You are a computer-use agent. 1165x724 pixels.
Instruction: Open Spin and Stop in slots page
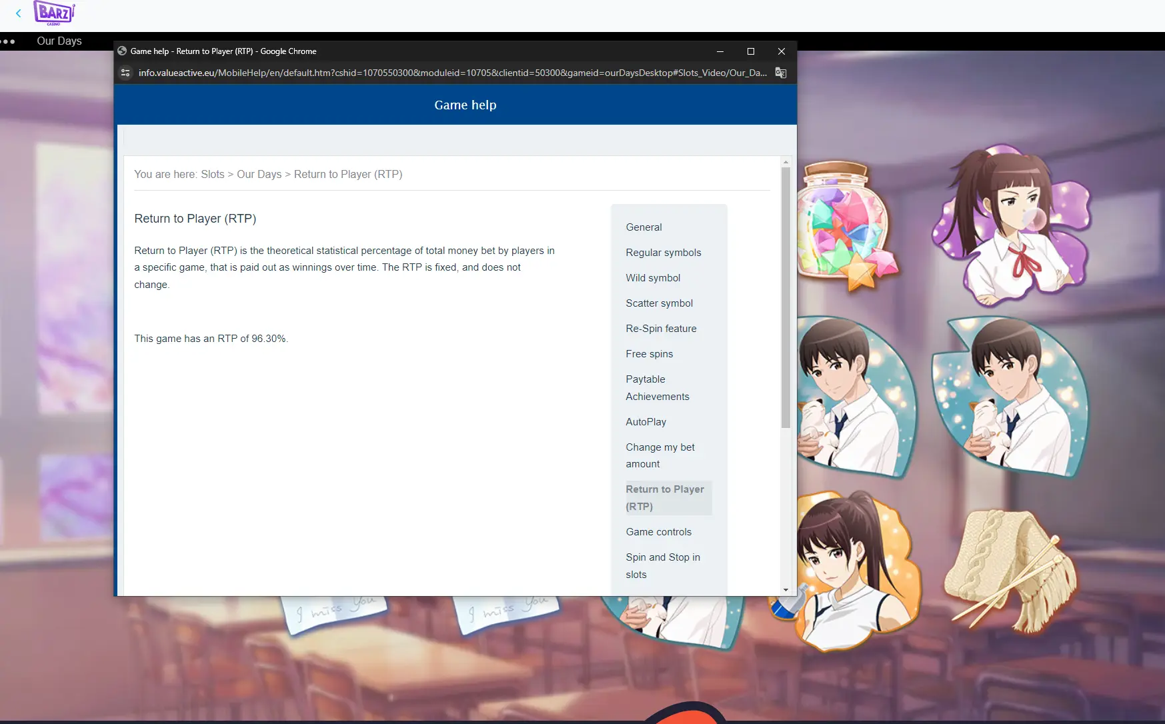click(663, 566)
